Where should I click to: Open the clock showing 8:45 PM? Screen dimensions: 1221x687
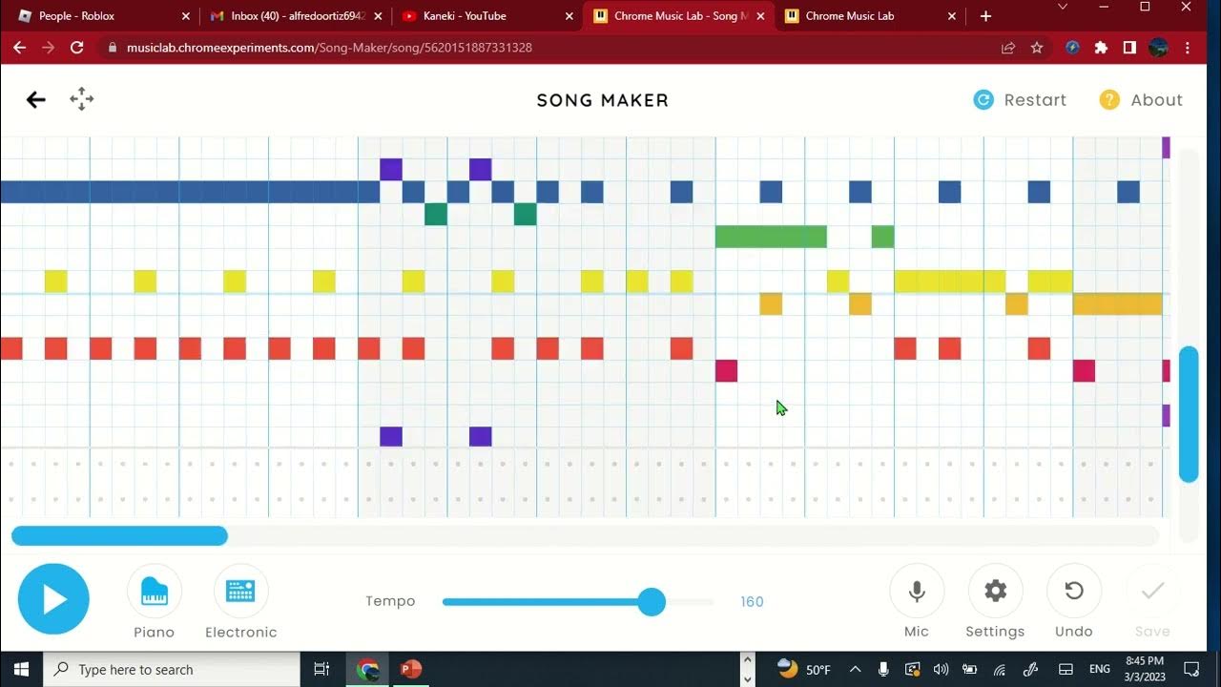1145,669
